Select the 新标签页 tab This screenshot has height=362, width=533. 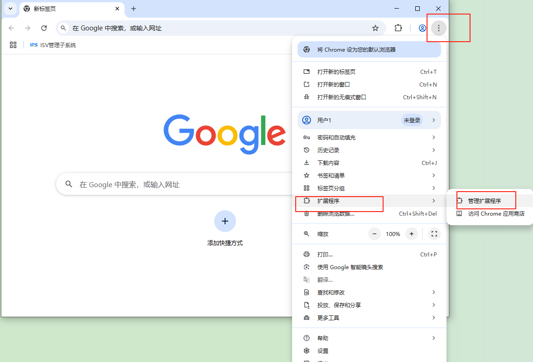click(x=72, y=9)
